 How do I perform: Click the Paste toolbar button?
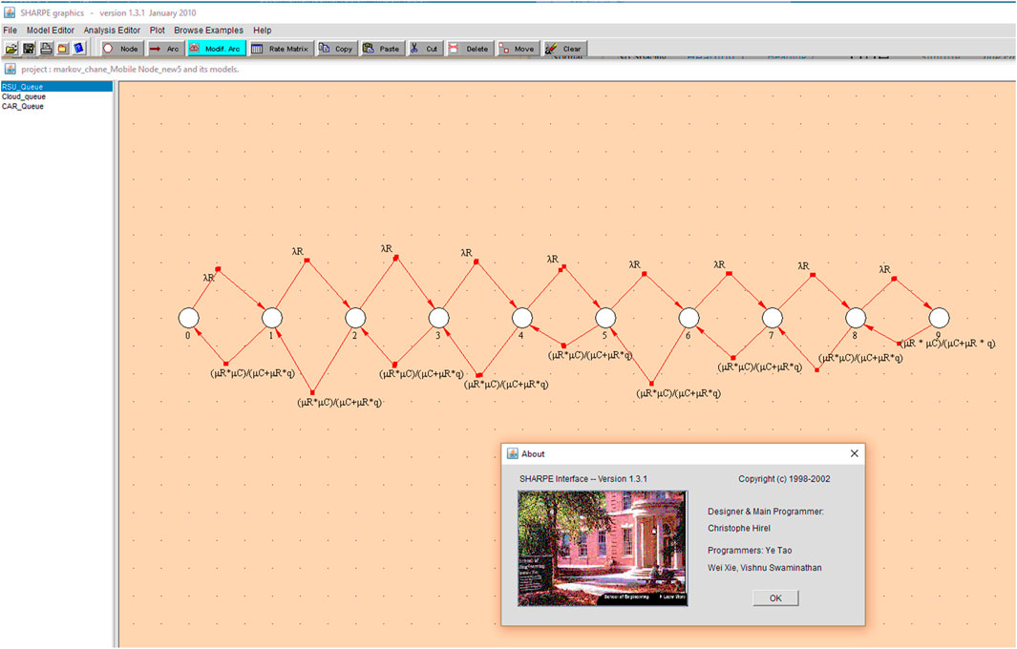coord(382,48)
